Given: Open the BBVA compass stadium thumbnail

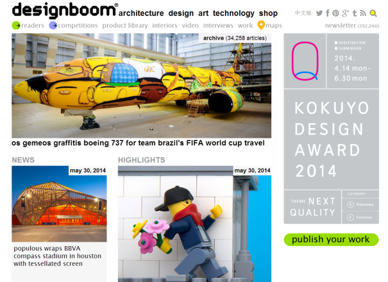Looking at the screenshot, I should (59, 204).
